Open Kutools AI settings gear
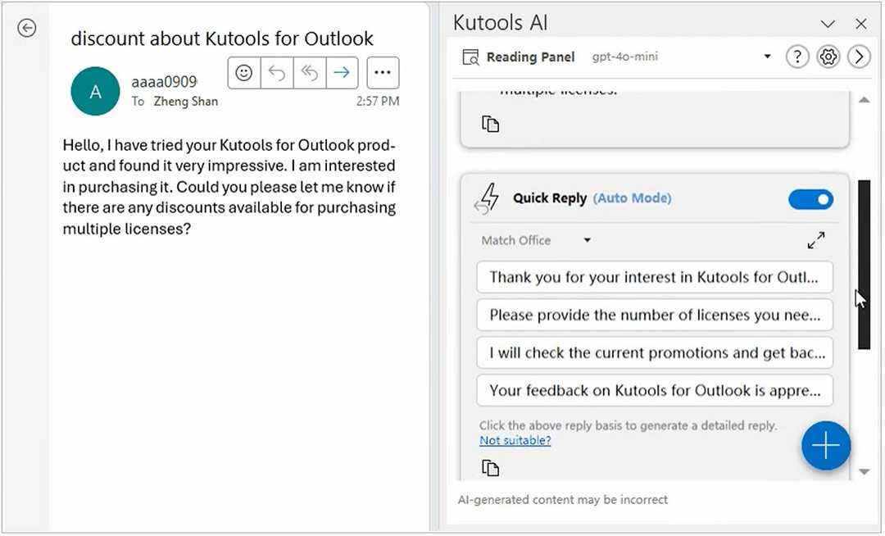The height and width of the screenshot is (536, 885). point(828,57)
